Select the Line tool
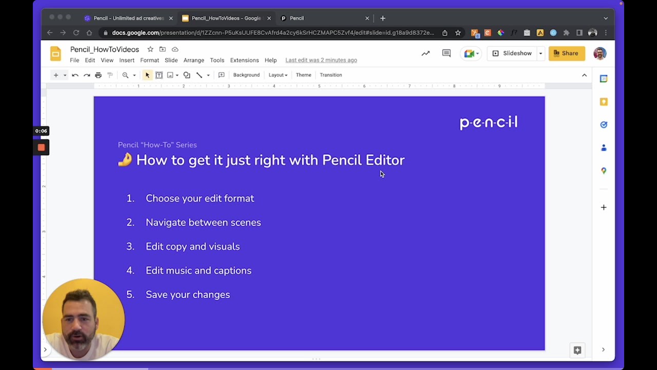The width and height of the screenshot is (657, 370). coord(199,75)
